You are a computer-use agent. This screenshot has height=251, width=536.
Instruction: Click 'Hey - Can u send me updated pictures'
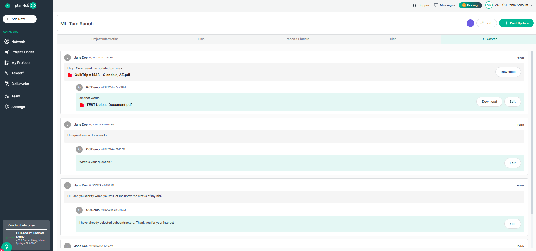pos(95,68)
